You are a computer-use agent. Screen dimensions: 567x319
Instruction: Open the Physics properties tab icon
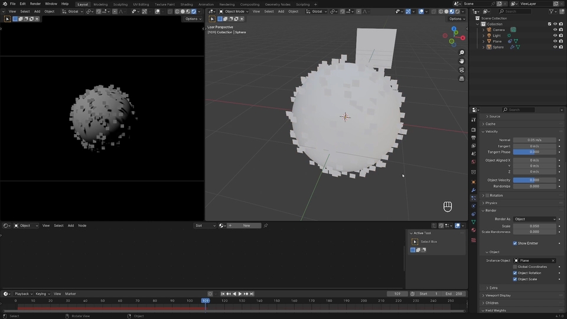(x=473, y=206)
